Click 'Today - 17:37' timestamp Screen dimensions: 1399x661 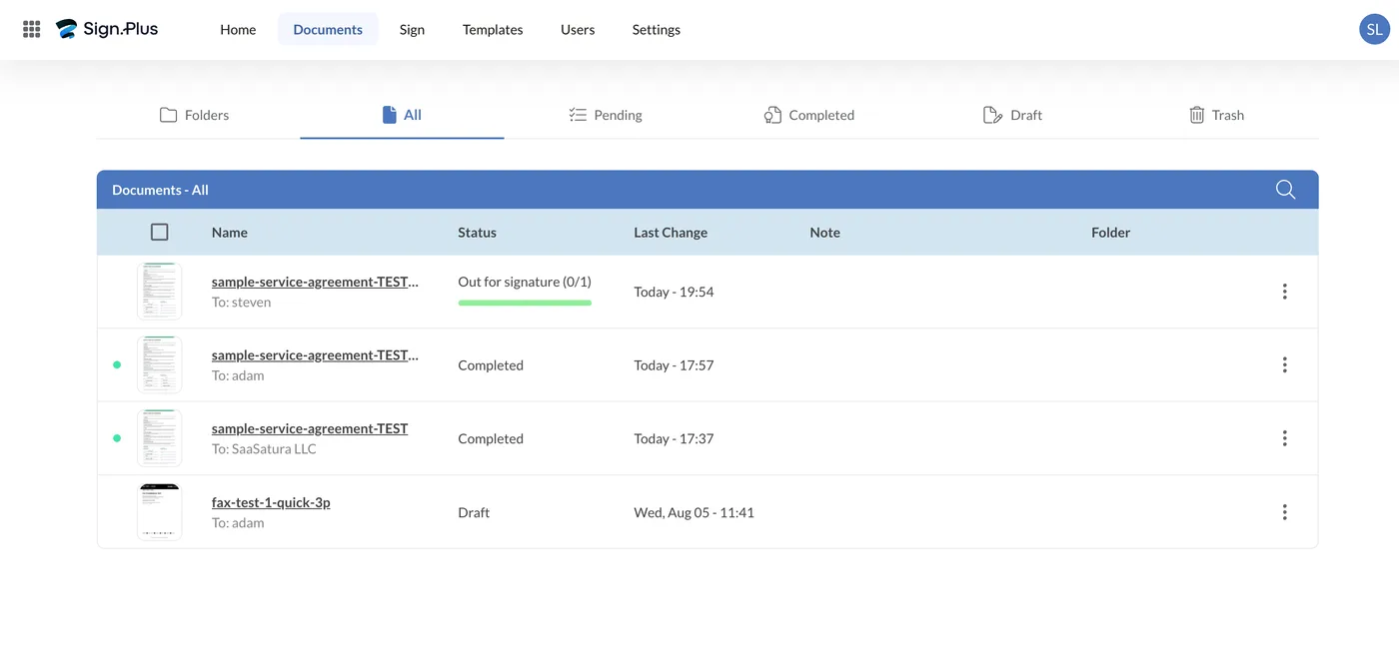674,438
